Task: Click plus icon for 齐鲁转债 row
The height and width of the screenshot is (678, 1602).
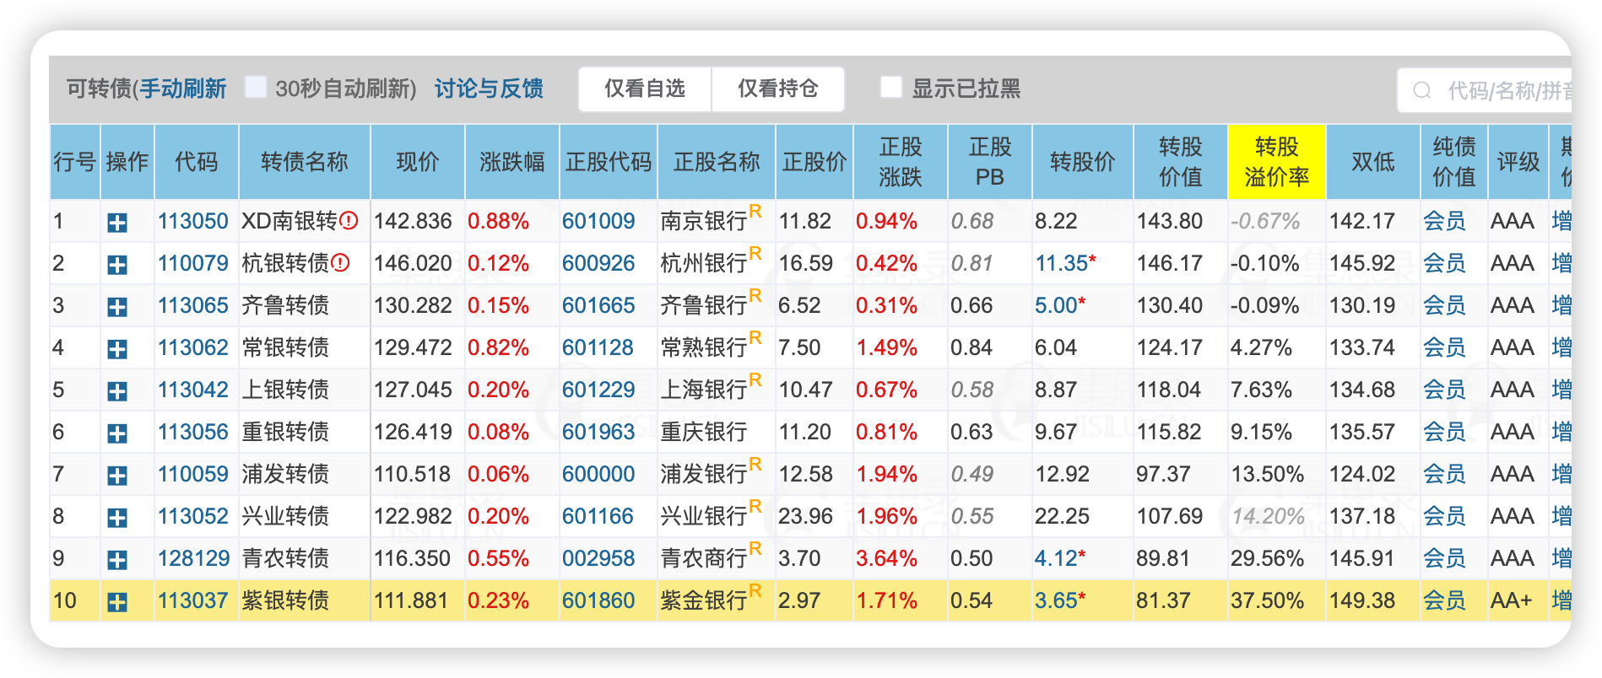Action: tap(117, 307)
